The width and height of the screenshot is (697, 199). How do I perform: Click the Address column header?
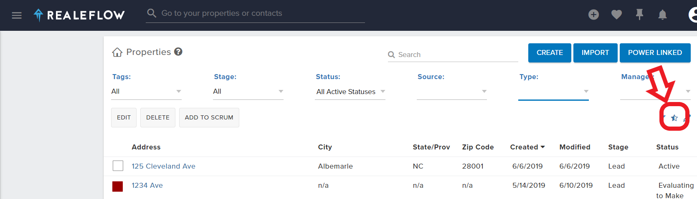pos(146,147)
